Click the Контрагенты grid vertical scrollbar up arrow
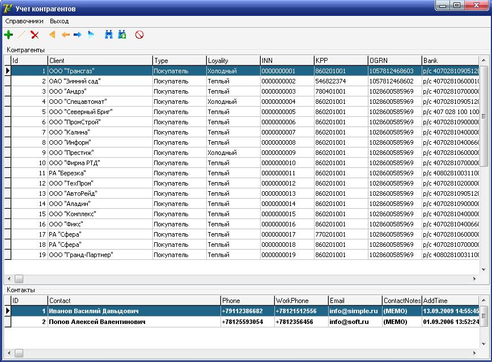Viewport: 492px width, 362px height. coord(483,60)
